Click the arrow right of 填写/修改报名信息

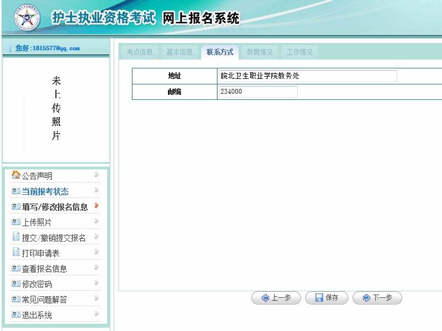click(x=97, y=206)
